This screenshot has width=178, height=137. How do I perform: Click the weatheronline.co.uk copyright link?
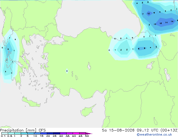pyautogui.click(x=154, y=134)
